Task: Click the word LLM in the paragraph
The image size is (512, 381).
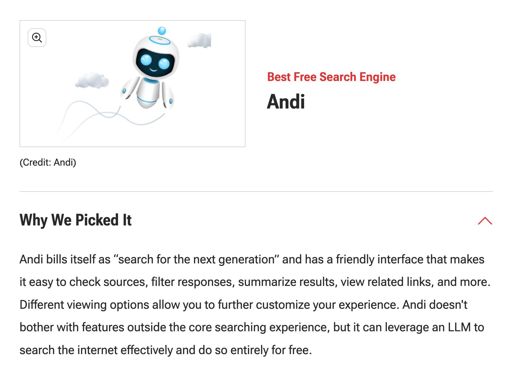Action: click(459, 327)
